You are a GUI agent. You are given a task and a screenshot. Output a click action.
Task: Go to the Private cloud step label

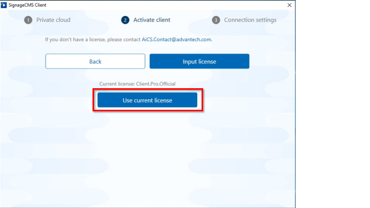53,20
